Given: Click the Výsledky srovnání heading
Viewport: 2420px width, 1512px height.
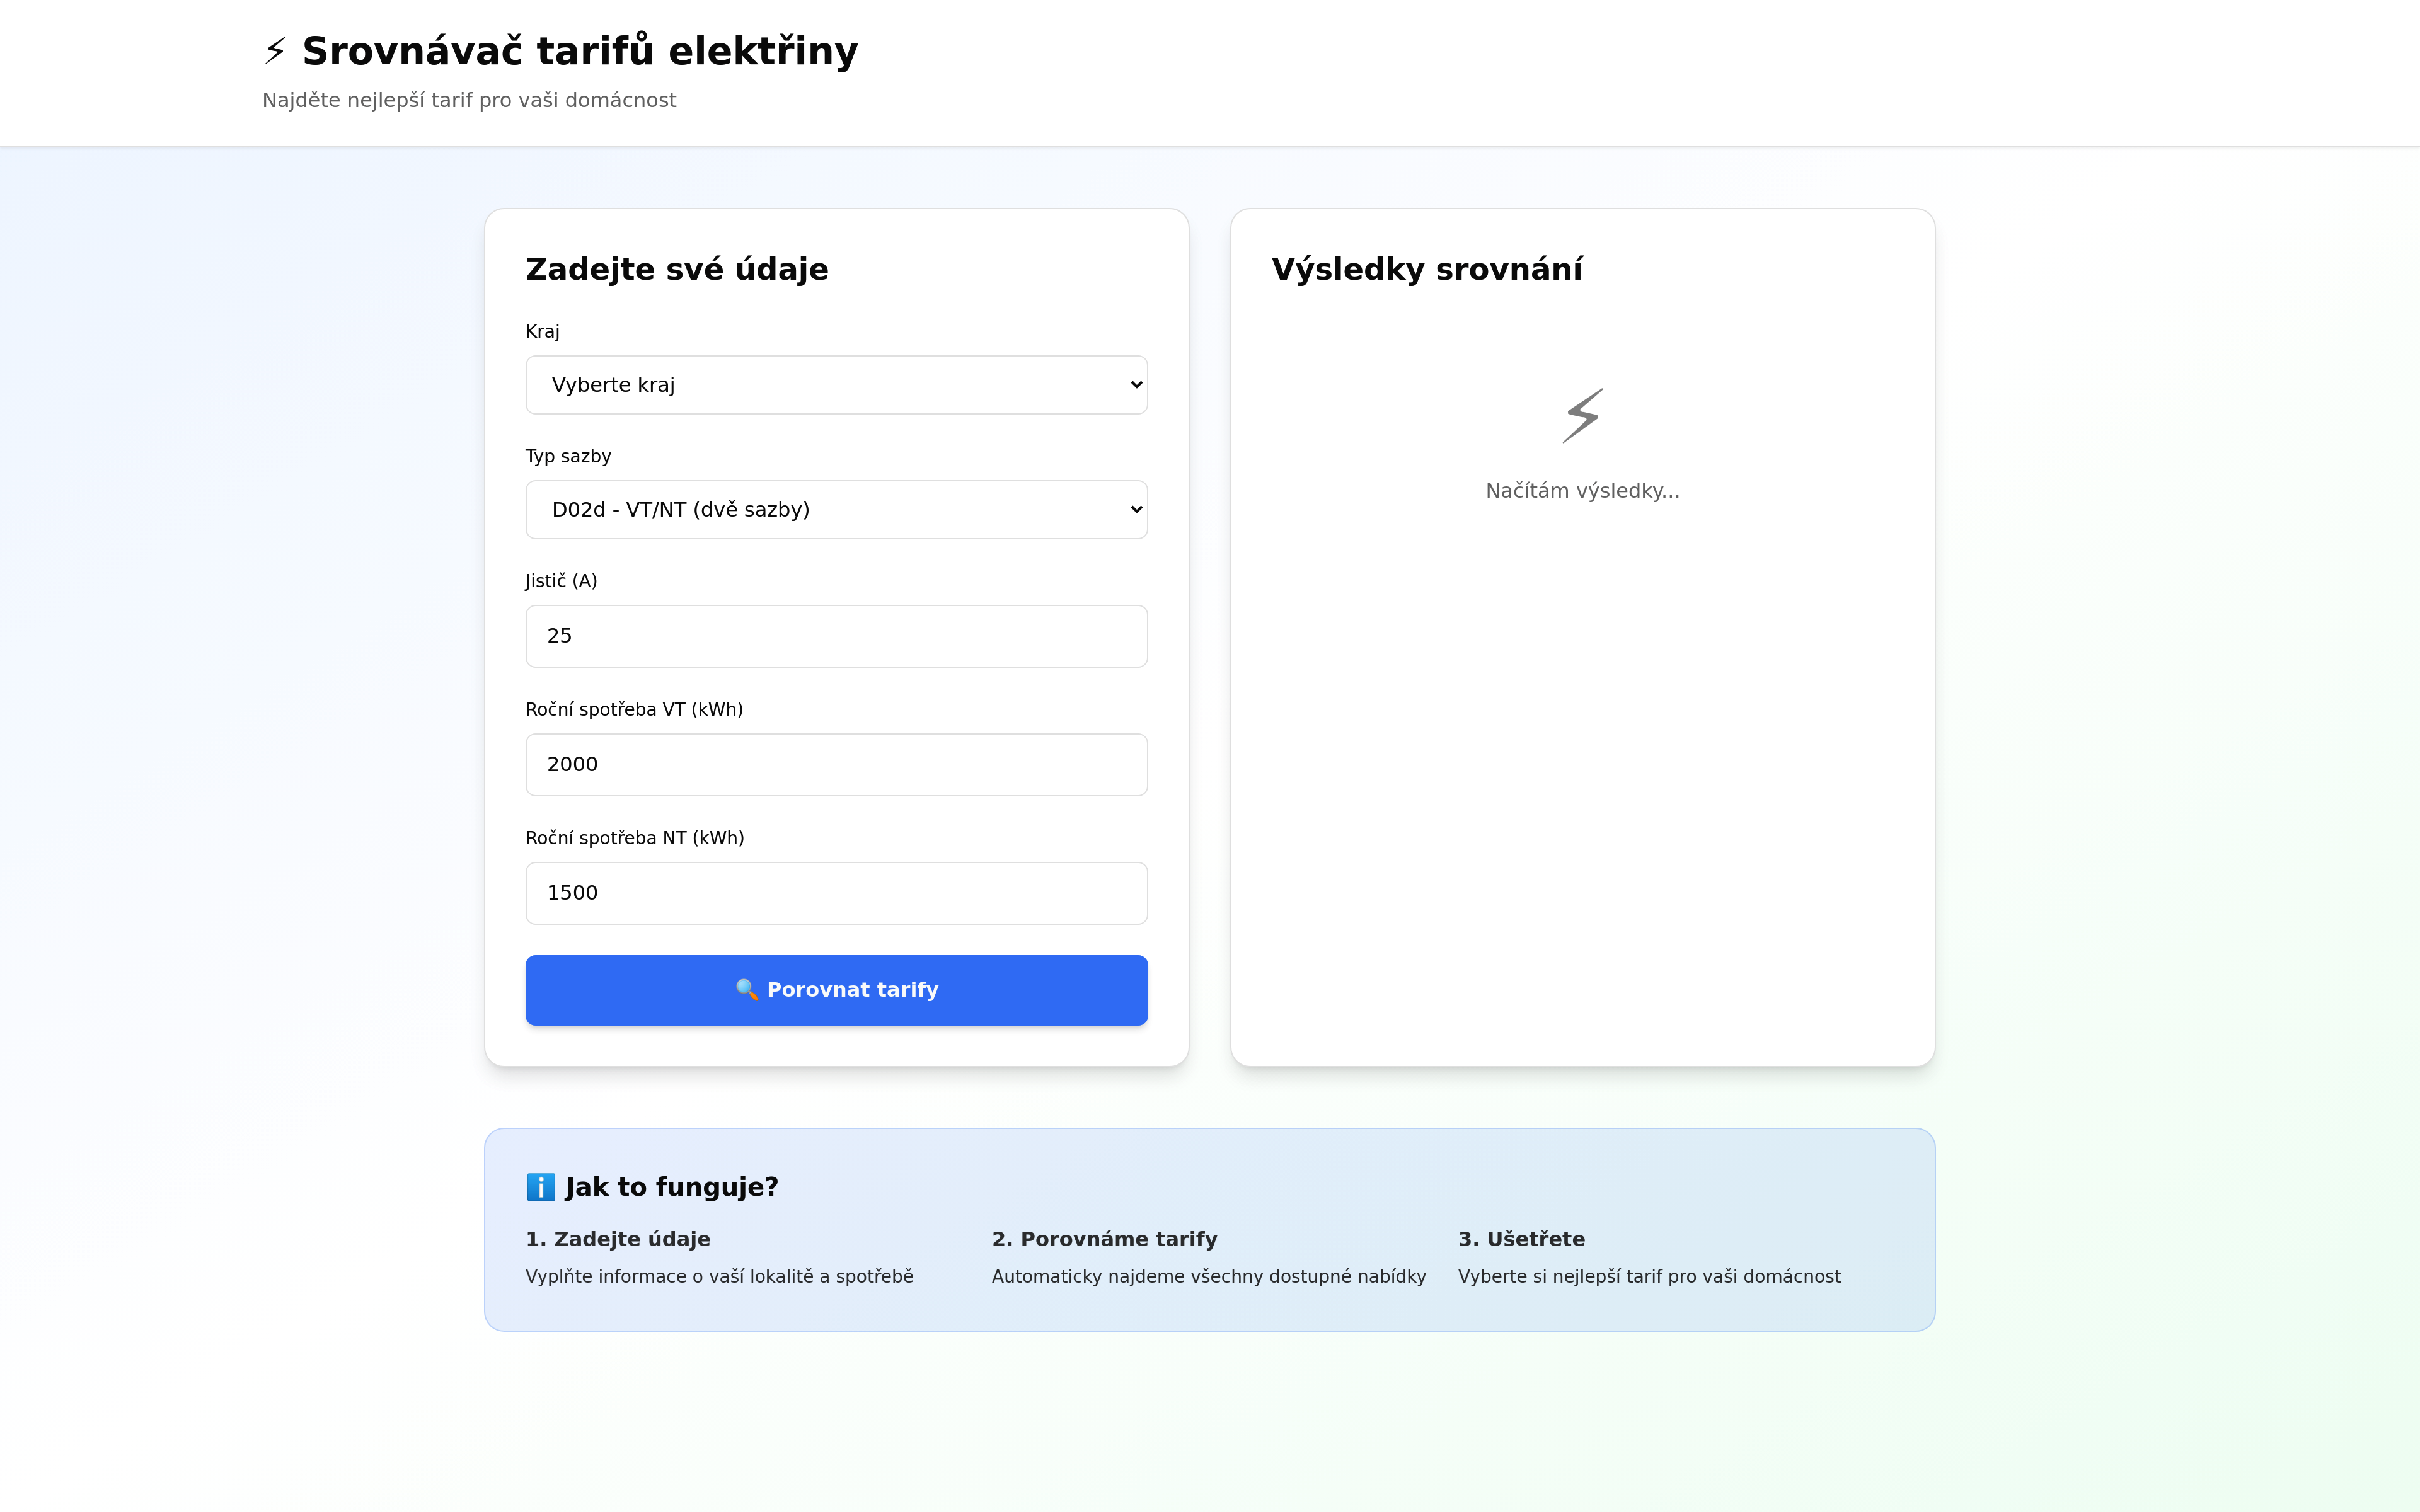Looking at the screenshot, I should tap(1426, 269).
